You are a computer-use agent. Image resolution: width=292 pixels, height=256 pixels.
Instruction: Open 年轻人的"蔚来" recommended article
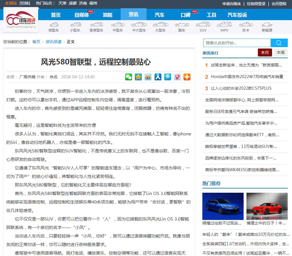pyautogui.click(x=246, y=234)
